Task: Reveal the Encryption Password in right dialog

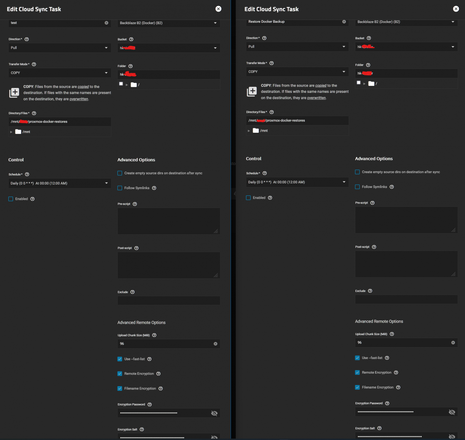Action: (x=452, y=412)
